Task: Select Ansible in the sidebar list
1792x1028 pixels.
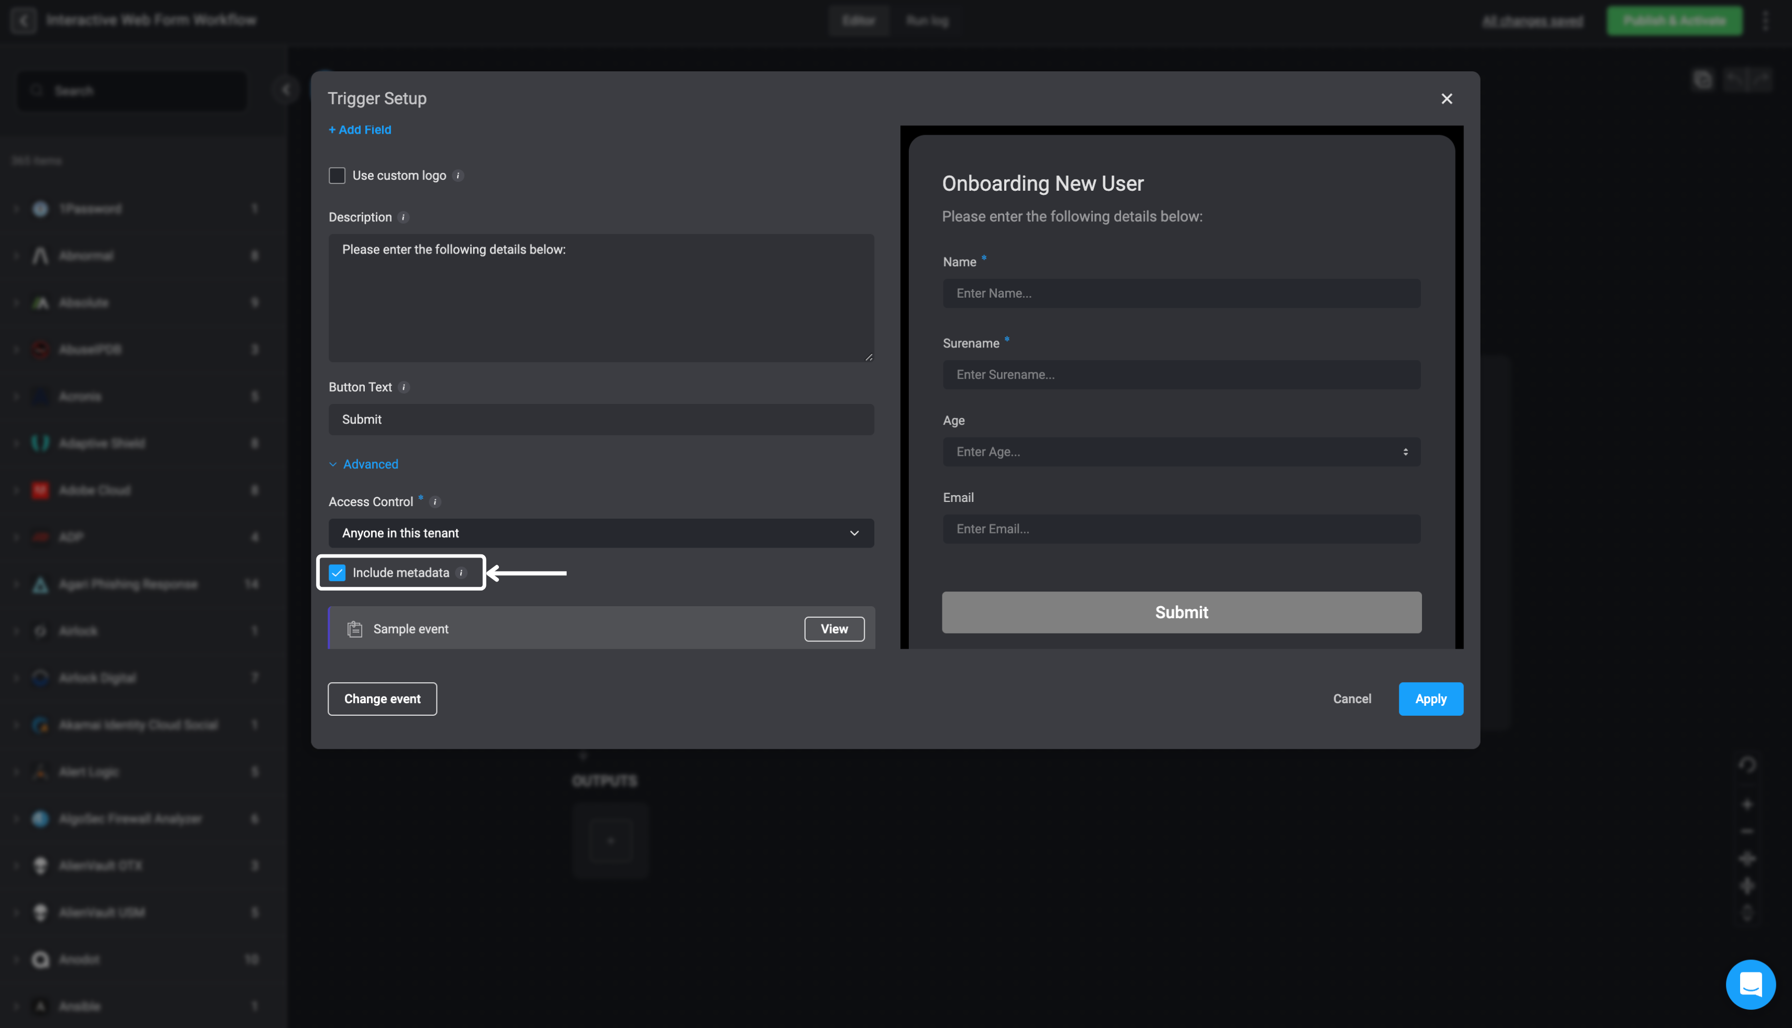Action: [x=143, y=1006]
